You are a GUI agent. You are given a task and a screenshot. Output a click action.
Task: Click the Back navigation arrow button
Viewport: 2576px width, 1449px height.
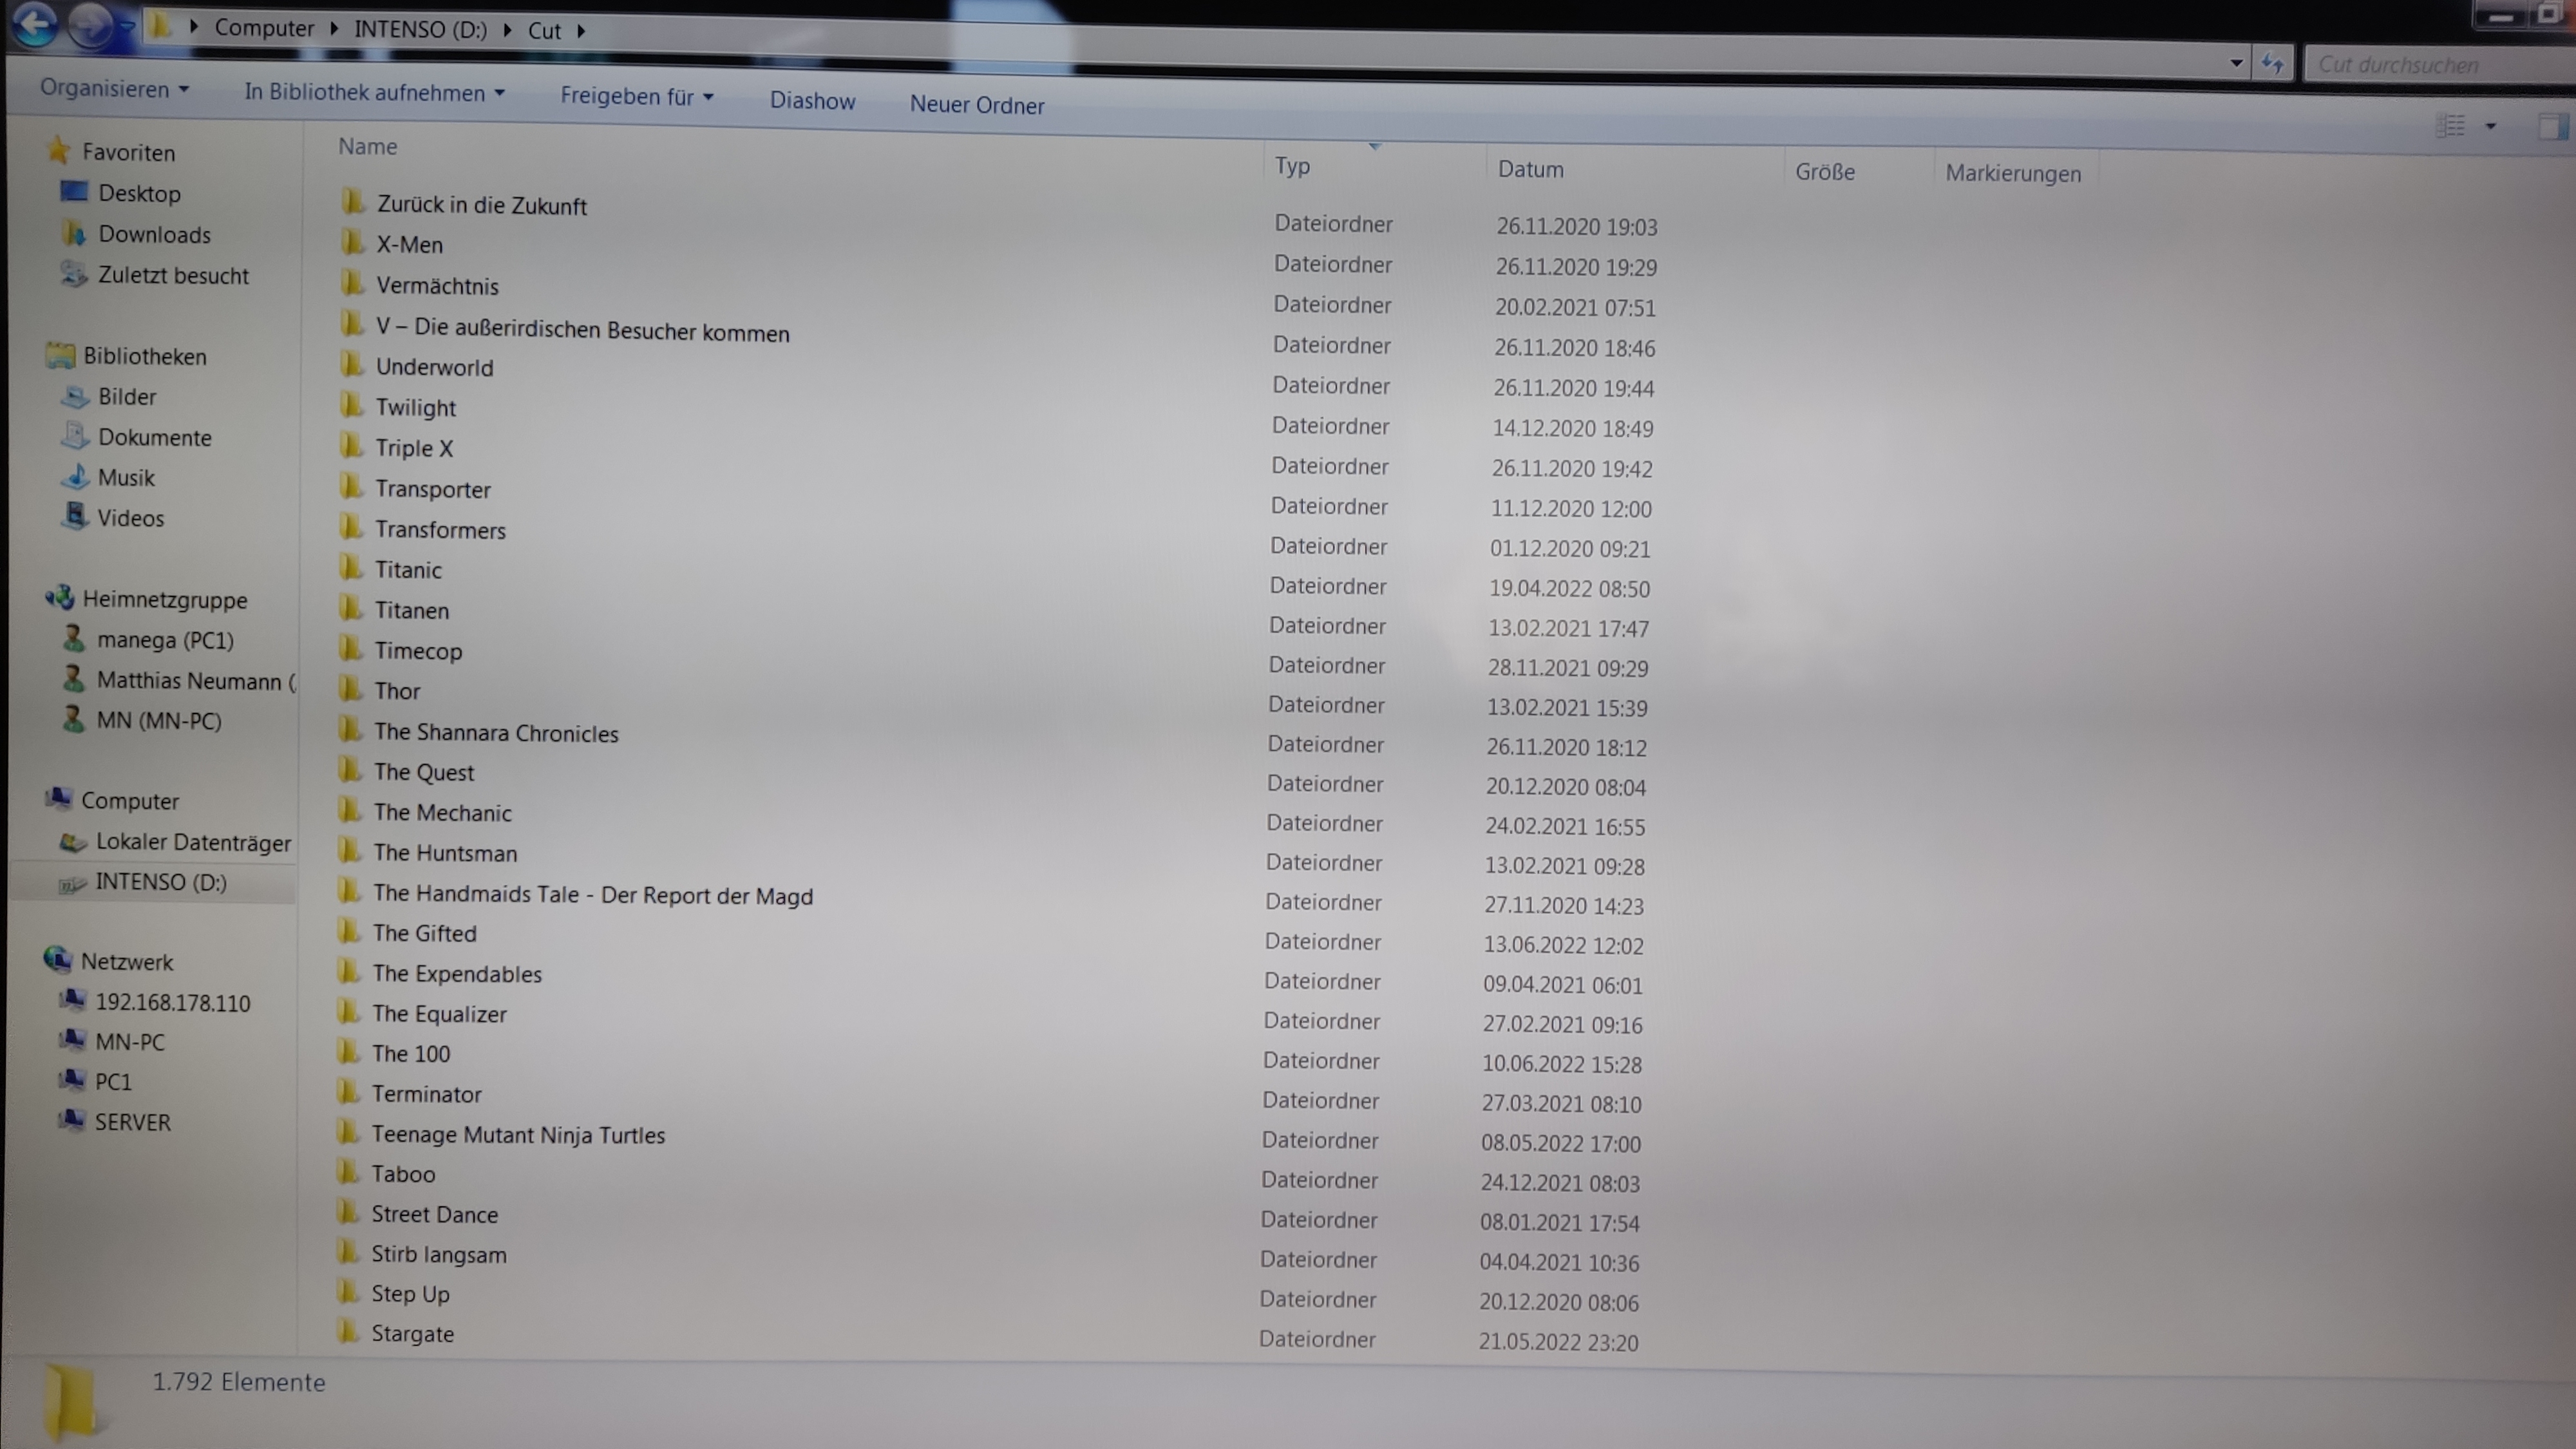pos(36,24)
